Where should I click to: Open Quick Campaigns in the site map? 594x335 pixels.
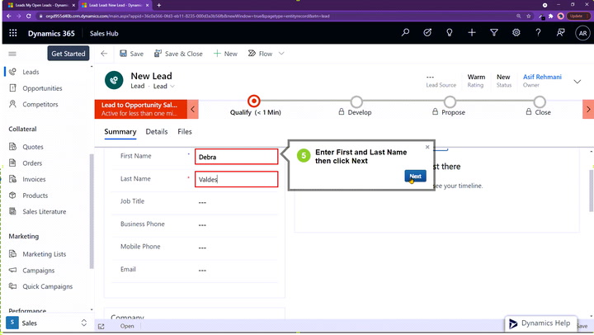pyautogui.click(x=47, y=286)
